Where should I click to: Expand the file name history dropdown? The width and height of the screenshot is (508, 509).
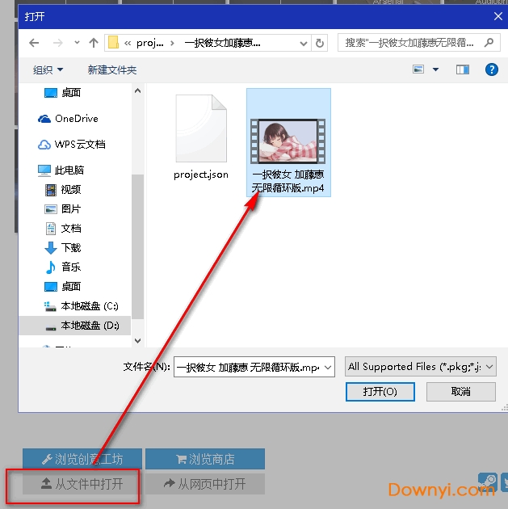point(328,367)
